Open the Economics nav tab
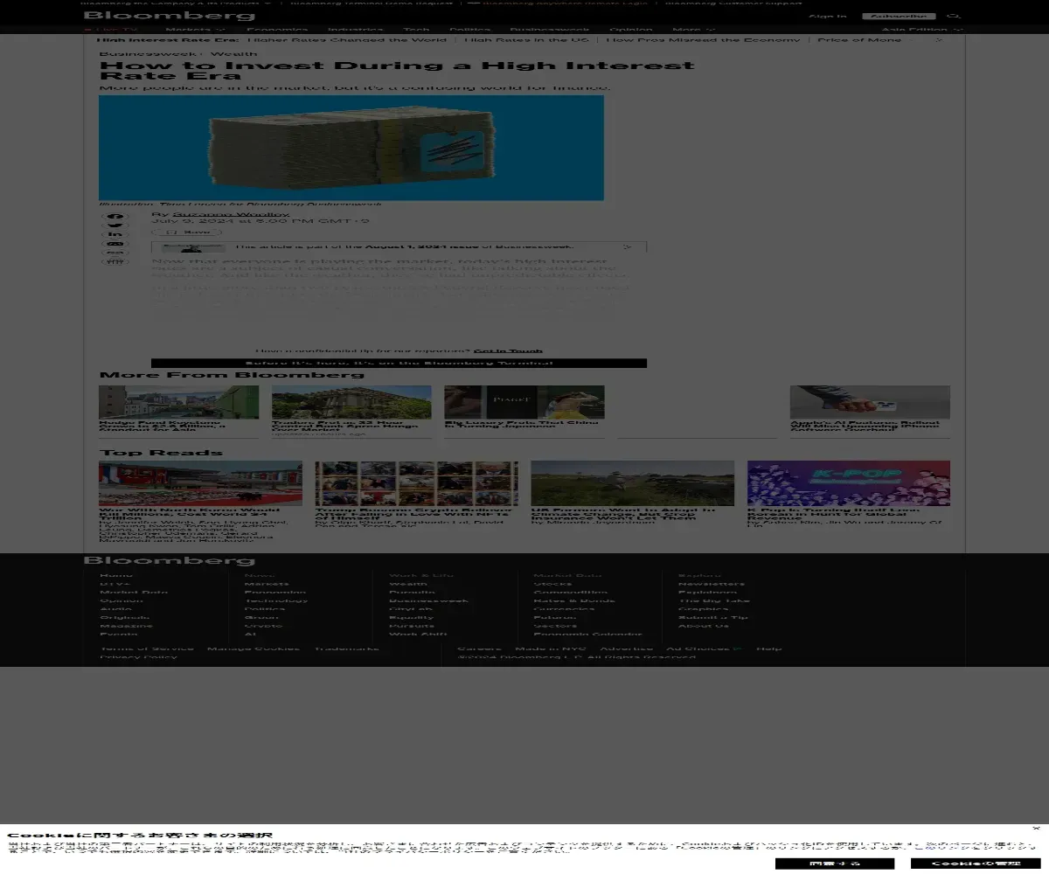 click(276, 30)
